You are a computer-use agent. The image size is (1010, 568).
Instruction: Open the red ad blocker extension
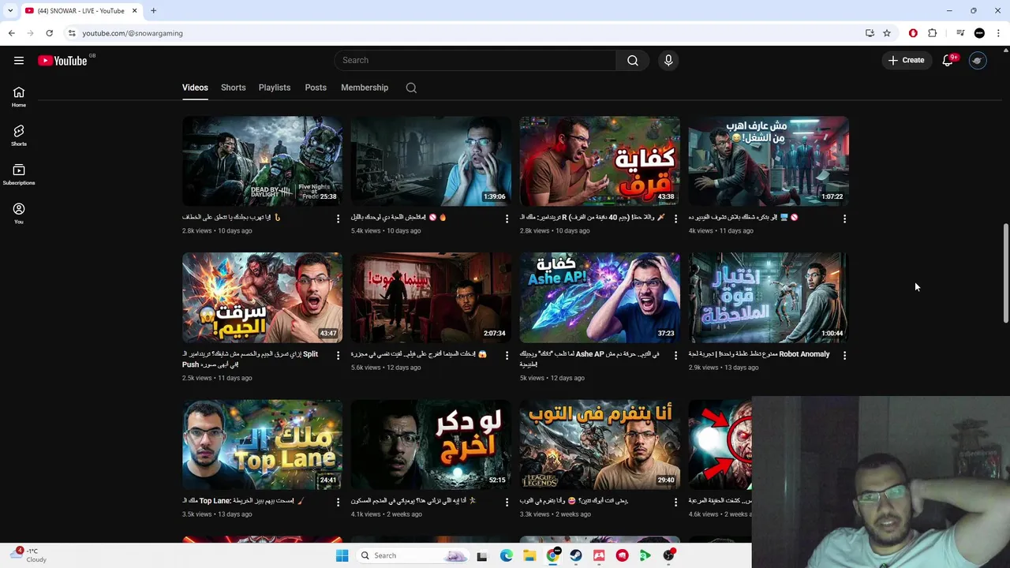pos(913,33)
